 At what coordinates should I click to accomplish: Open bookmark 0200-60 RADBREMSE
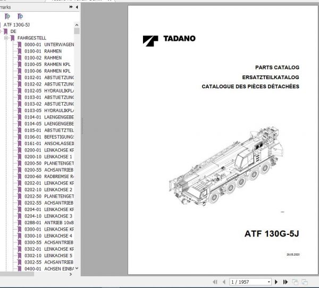49,176
